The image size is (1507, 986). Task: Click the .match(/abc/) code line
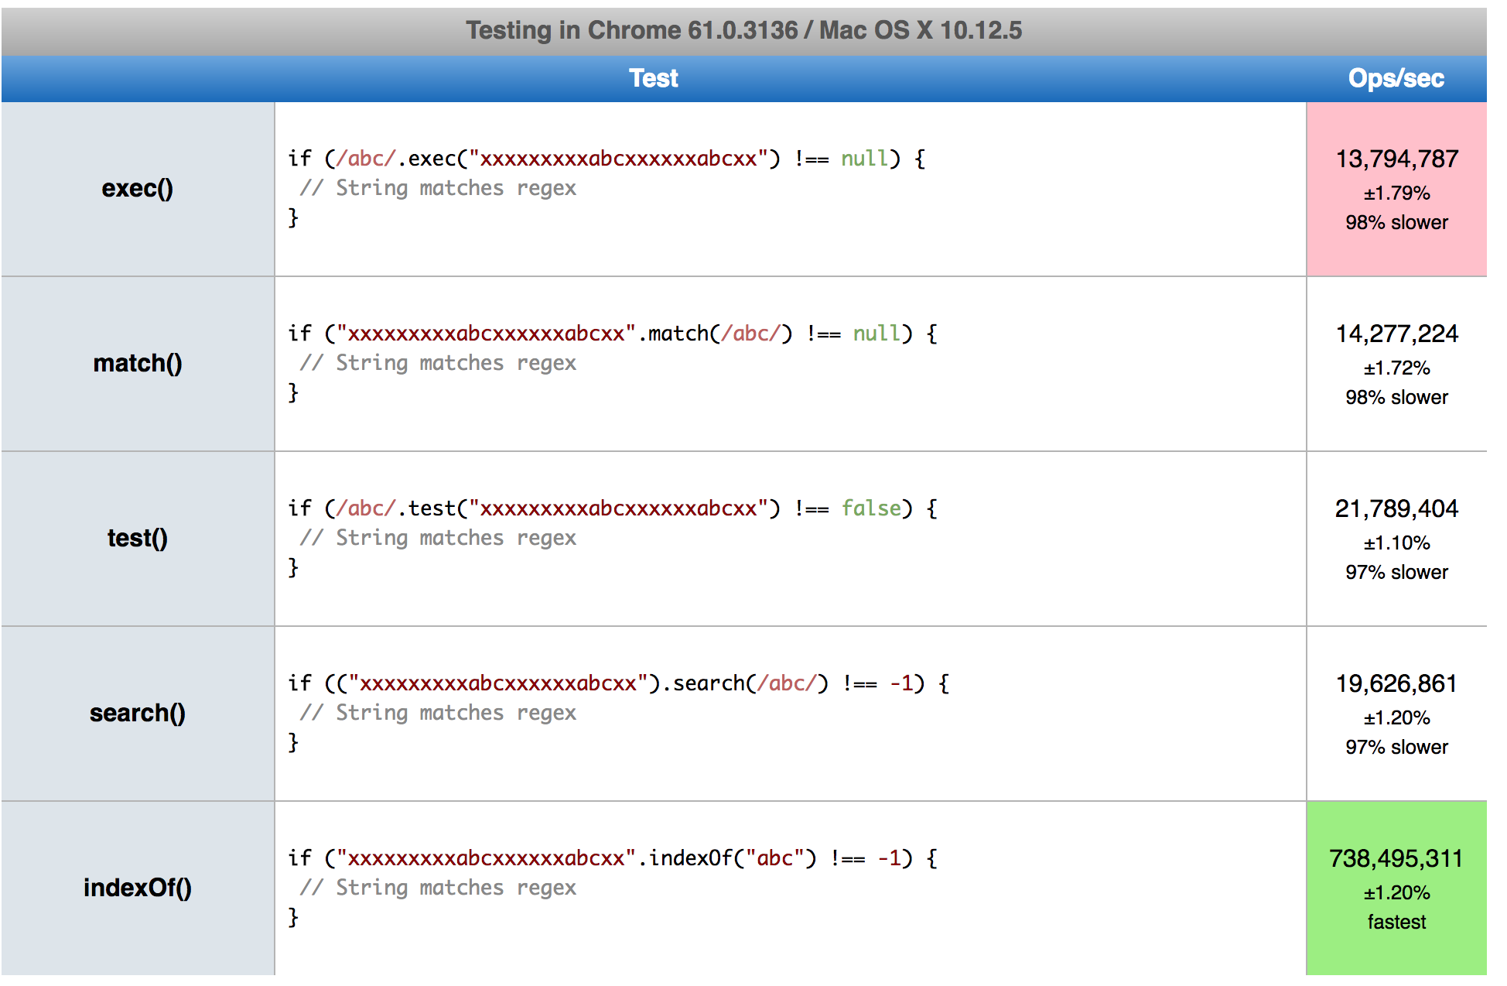612,334
